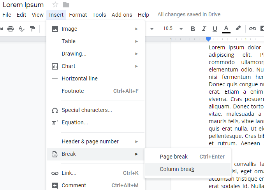Image resolution: width=264 pixels, height=190 pixels.
Task: Choose Page break in the Break submenu
Action: (x=174, y=157)
